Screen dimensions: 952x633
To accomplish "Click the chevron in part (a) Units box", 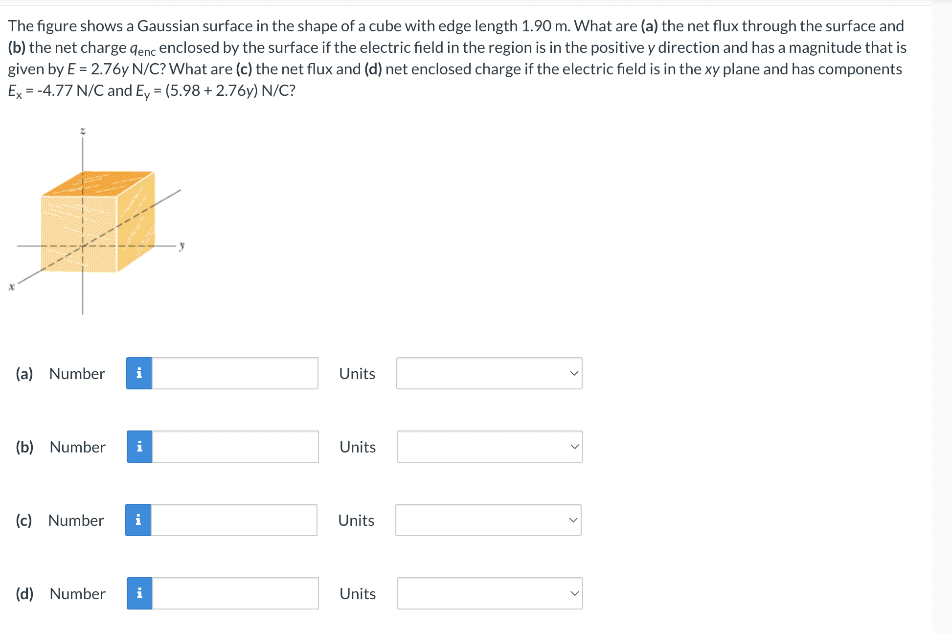I will [x=574, y=373].
